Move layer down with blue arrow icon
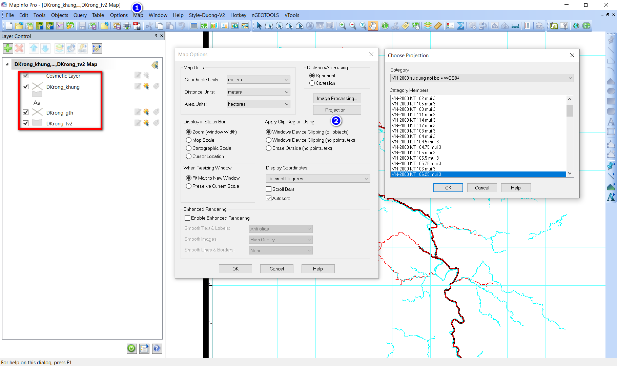This screenshot has height=366, width=617. pyautogui.click(x=45, y=48)
